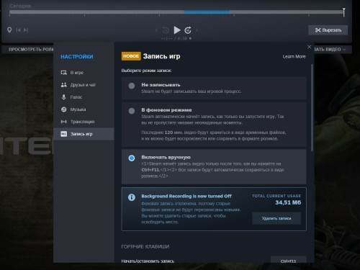Skip forward ten seconds in recording
This screenshot has width=360, height=270.
pos(188,30)
